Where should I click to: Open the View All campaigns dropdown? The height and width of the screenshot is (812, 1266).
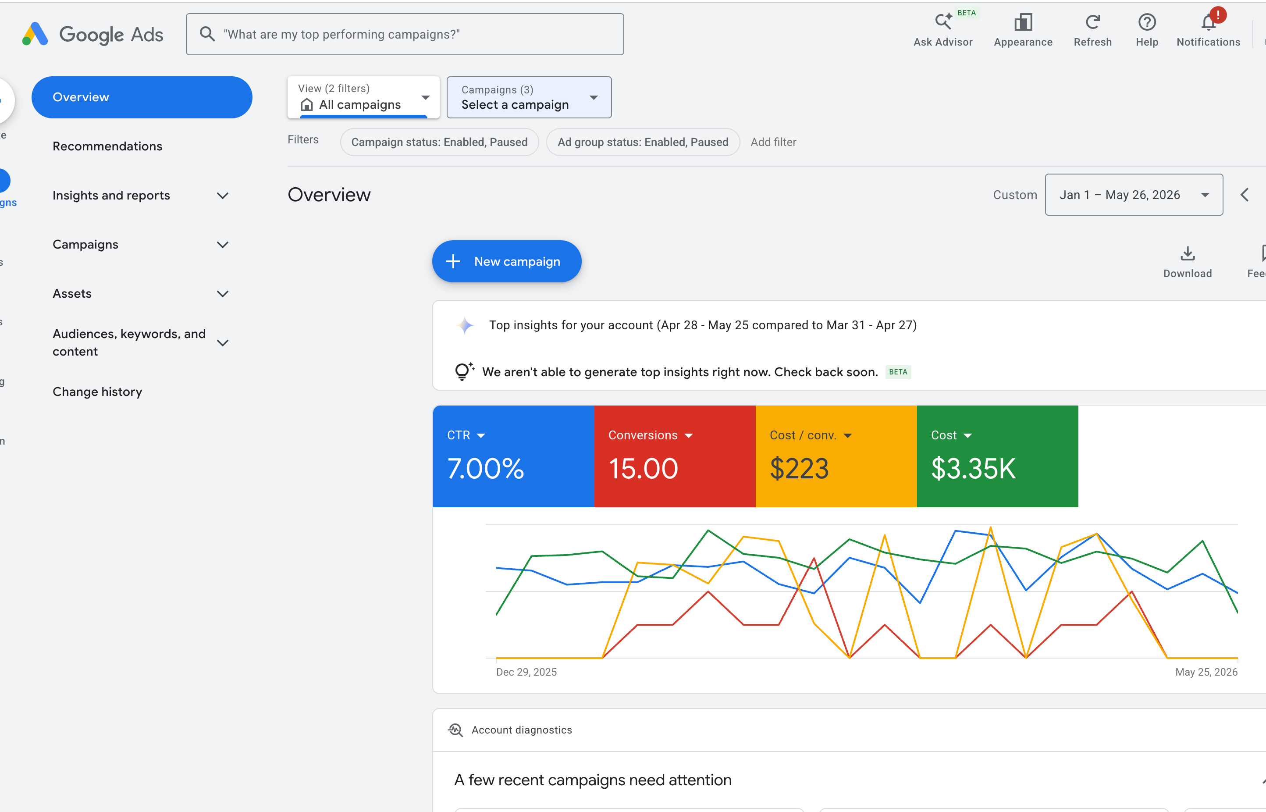coord(364,97)
